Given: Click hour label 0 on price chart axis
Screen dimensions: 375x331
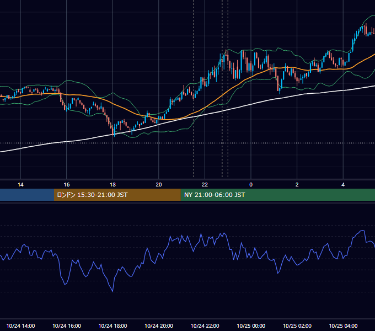Looking at the screenshot, I should pyautogui.click(x=251, y=185).
